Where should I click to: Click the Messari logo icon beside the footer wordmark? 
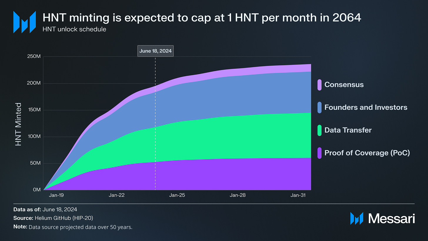[357, 218]
